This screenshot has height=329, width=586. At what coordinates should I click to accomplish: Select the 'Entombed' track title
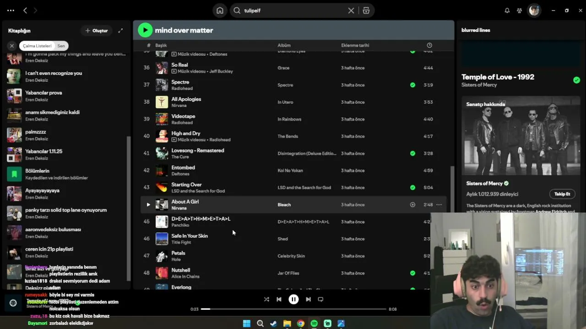tap(183, 167)
